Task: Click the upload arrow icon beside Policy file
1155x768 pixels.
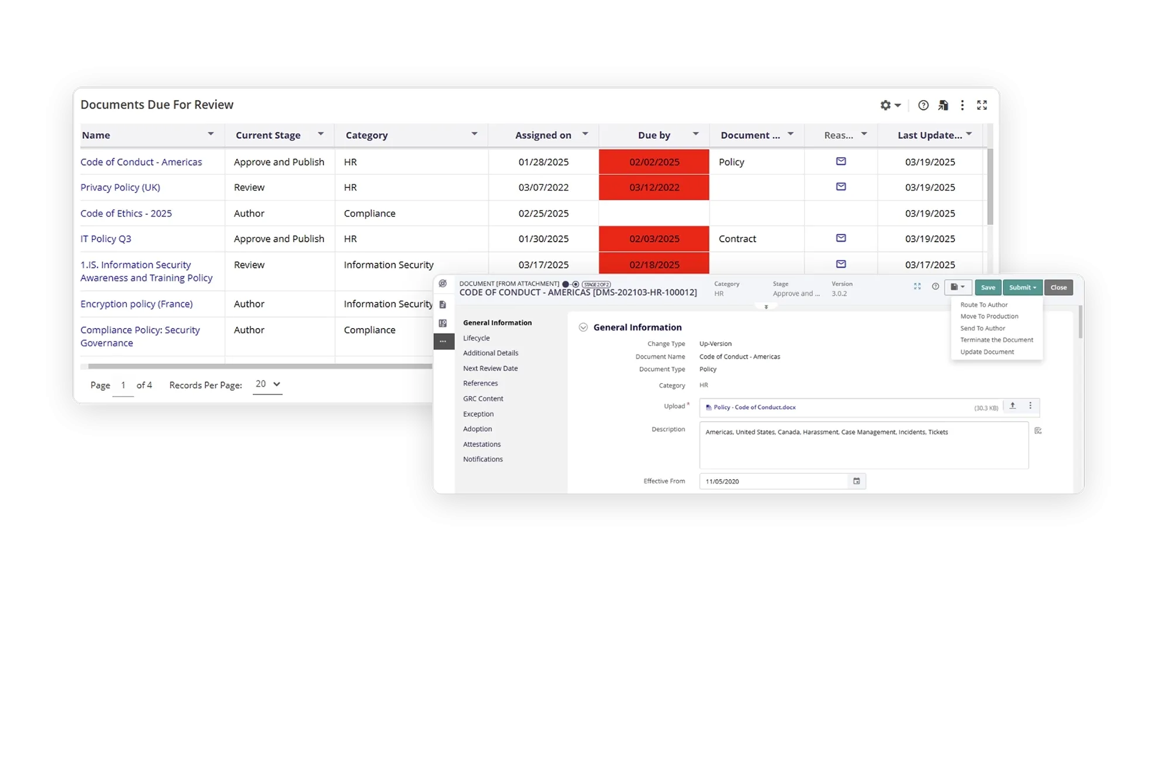Action: point(1012,406)
